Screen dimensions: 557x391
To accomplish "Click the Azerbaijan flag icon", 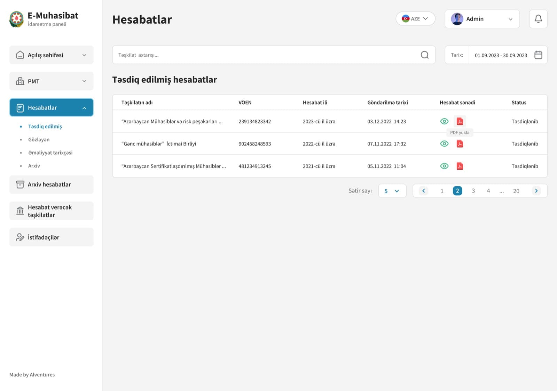I will point(405,19).
